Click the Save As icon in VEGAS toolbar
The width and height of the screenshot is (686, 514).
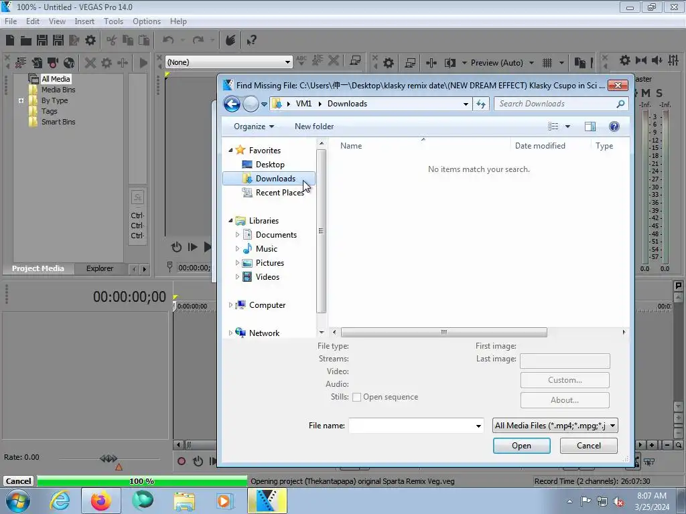pos(58,40)
